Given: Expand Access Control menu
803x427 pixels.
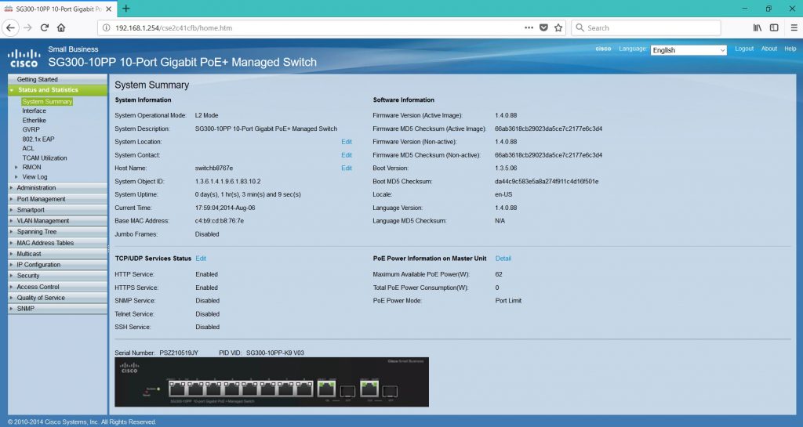Looking at the screenshot, I should click(57, 287).
